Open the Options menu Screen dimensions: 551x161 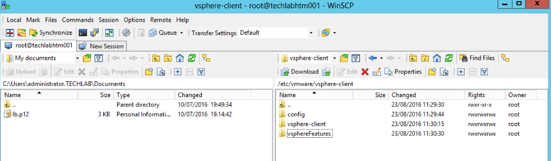(x=134, y=20)
